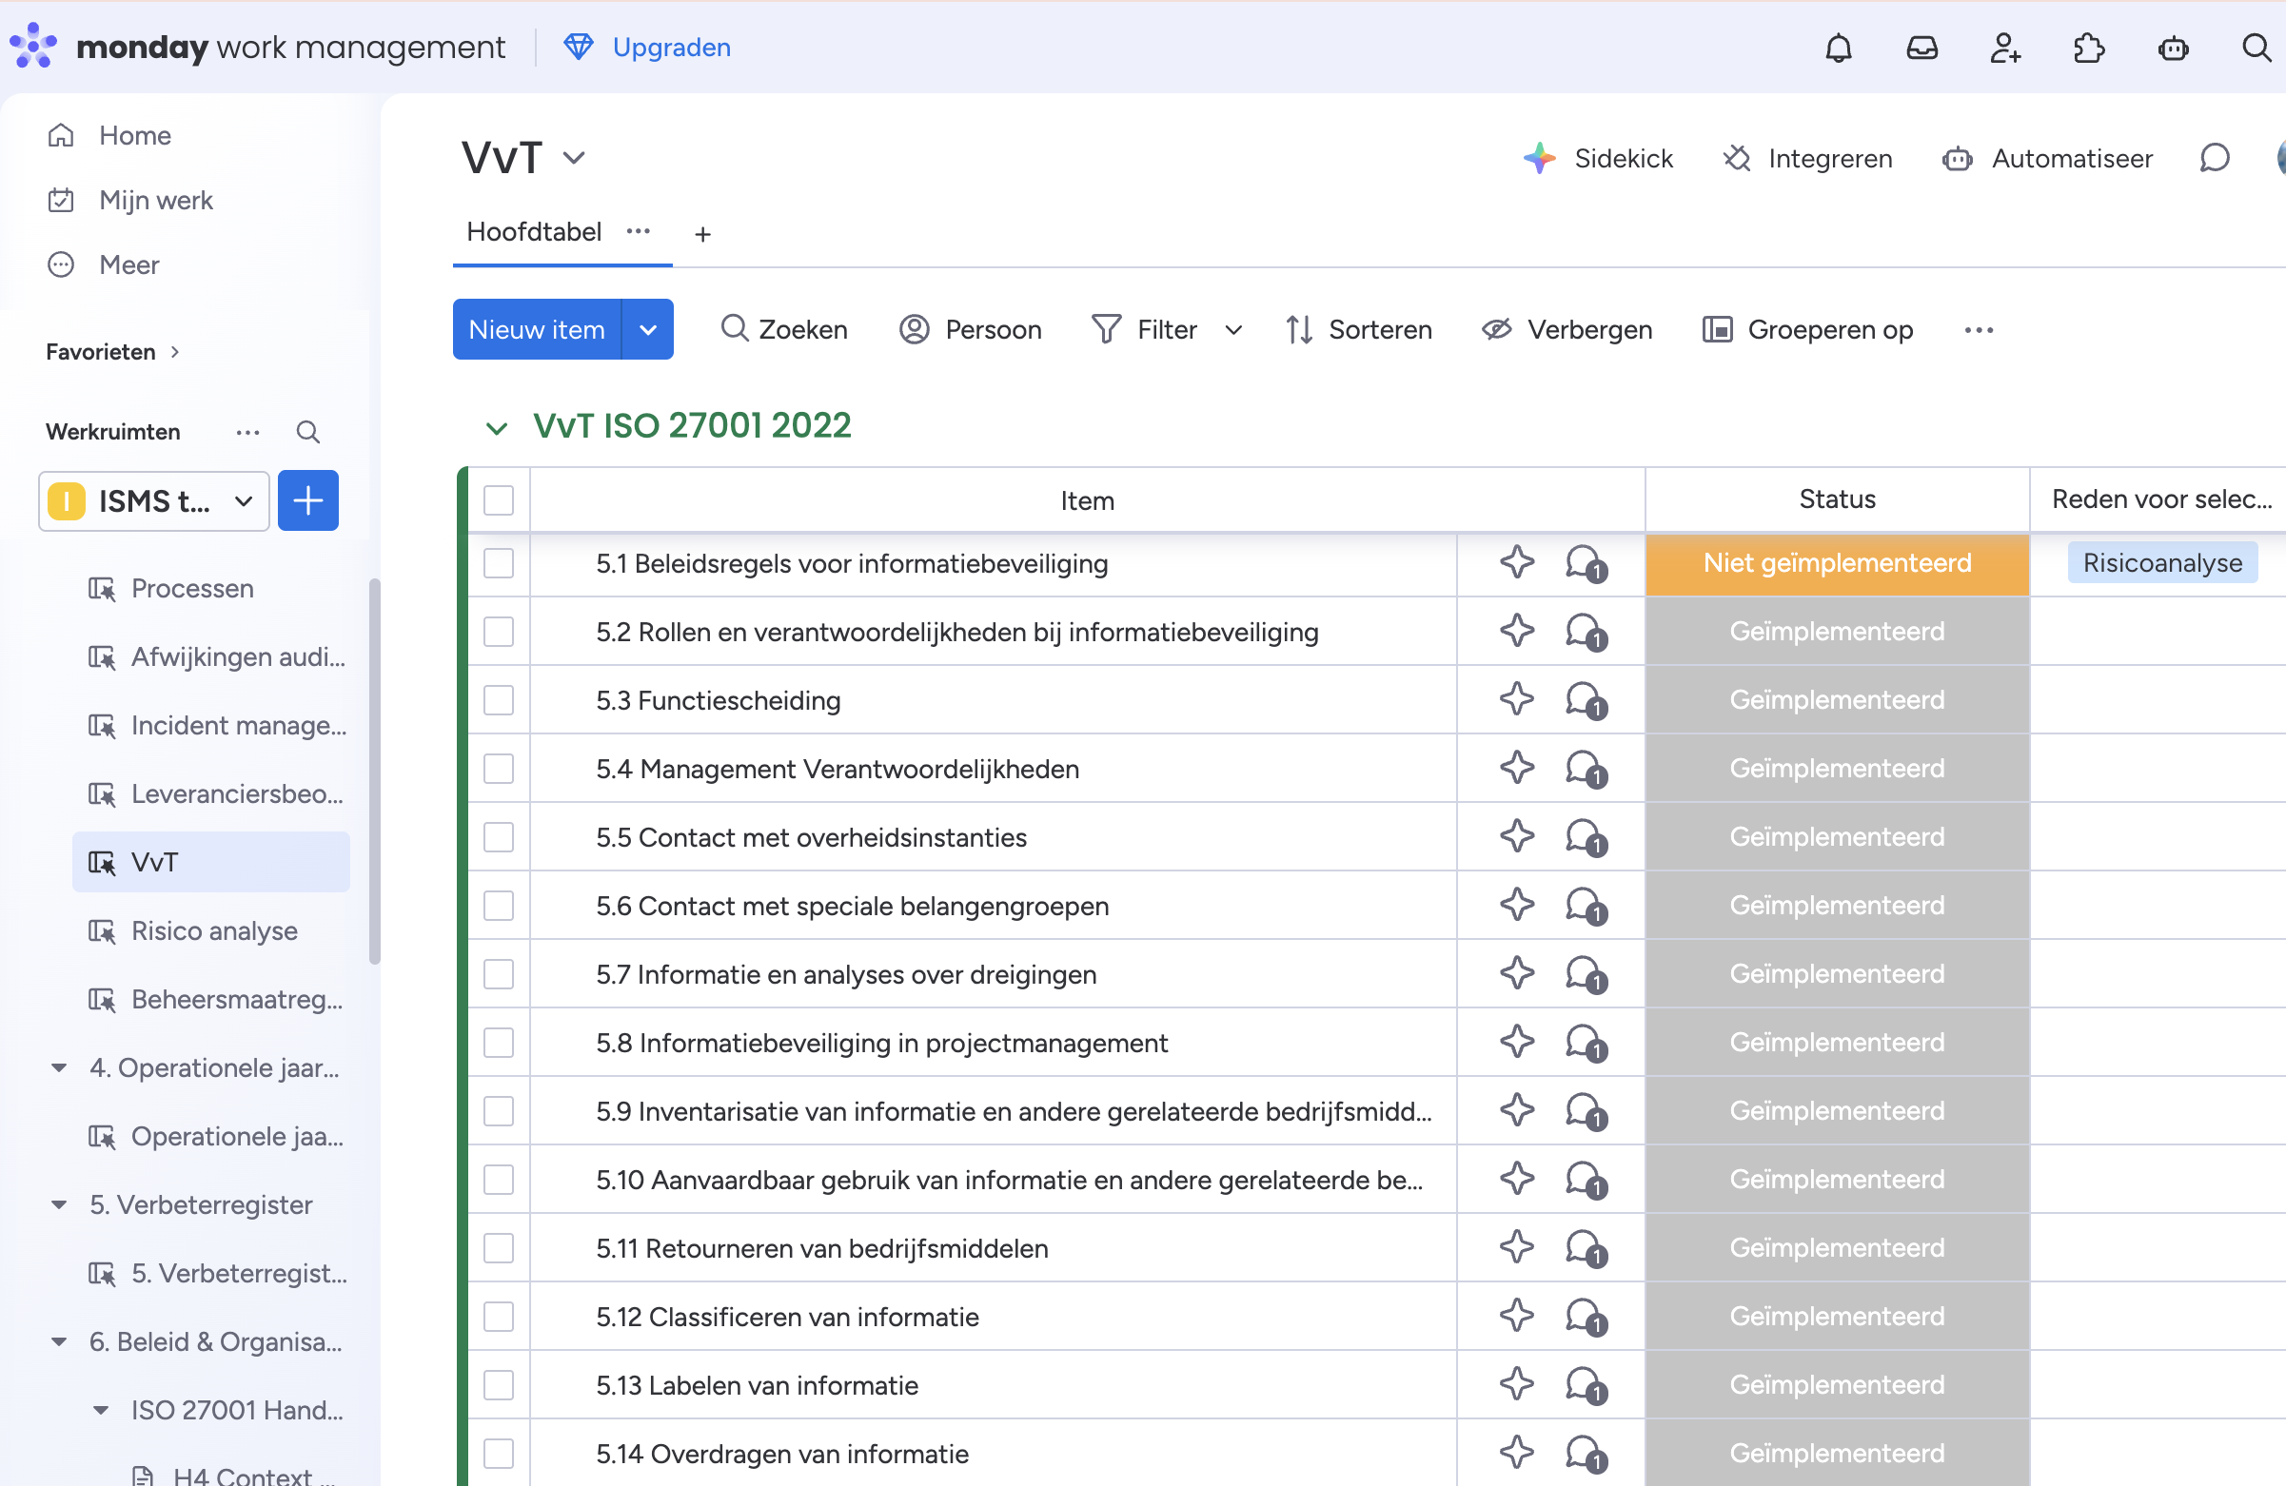Open the apps puzzle-piece icon
This screenshot has height=1486, width=2286.
[2088, 48]
